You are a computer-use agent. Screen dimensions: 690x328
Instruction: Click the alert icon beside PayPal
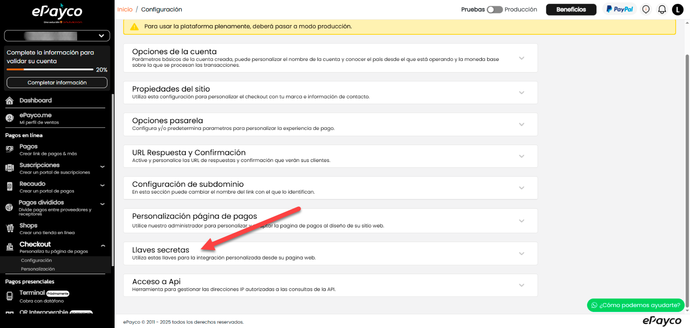click(x=646, y=9)
